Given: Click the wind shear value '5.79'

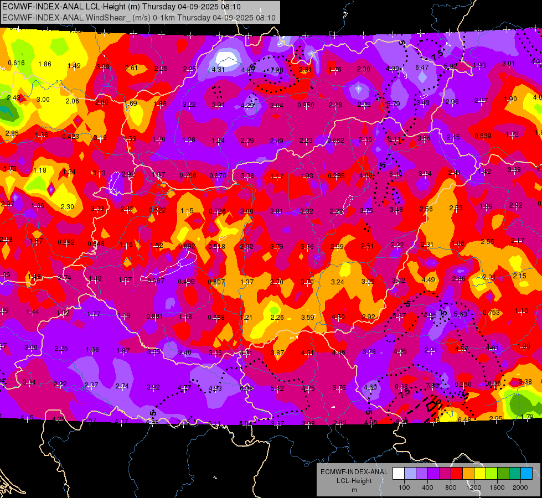Looking at the screenshot, I should click(394, 103).
